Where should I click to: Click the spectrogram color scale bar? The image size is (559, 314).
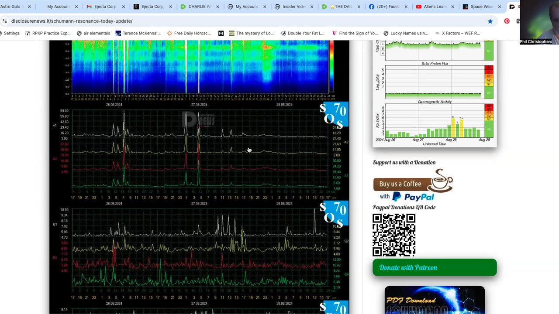click(331, 66)
